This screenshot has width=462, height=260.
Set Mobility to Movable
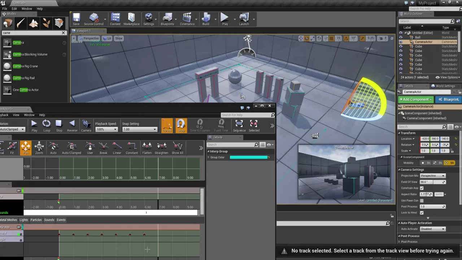[x=450, y=163]
